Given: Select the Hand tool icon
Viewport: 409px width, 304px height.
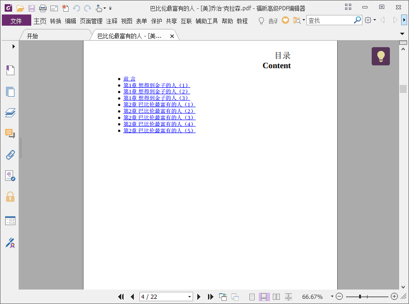Looking at the screenshot, I should click(98, 8).
